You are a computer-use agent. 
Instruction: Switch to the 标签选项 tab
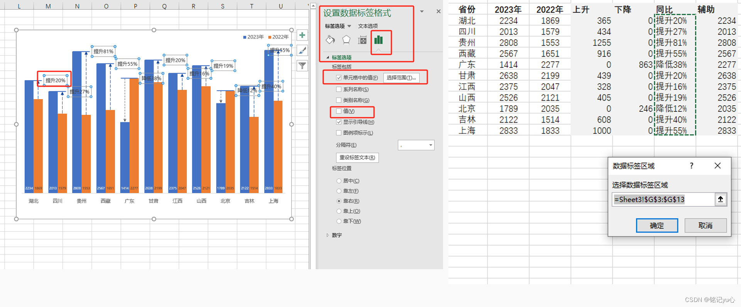[x=335, y=26]
